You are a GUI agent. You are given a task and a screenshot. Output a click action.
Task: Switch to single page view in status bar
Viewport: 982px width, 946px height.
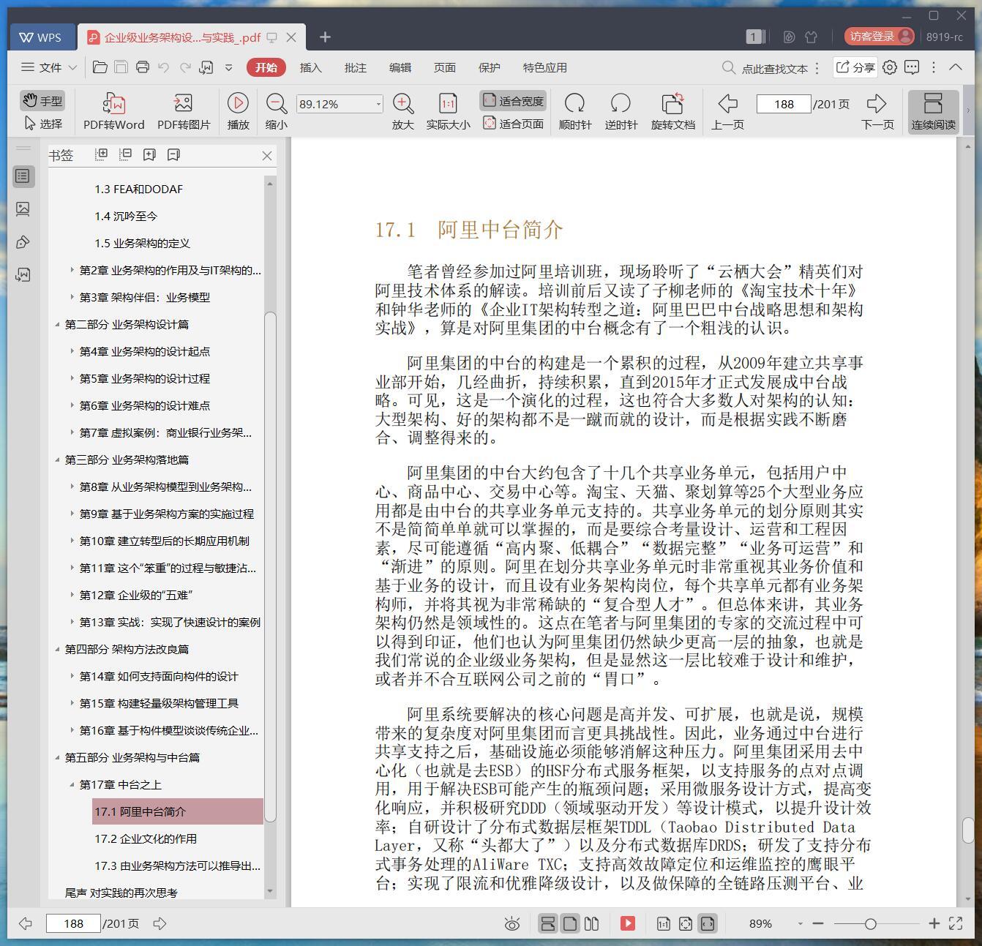tap(569, 923)
